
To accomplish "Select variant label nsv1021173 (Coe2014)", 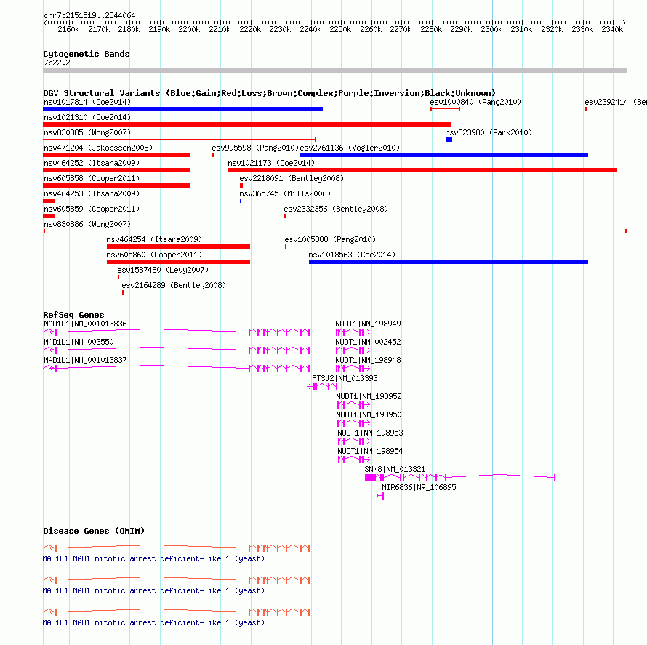I will (271, 163).
